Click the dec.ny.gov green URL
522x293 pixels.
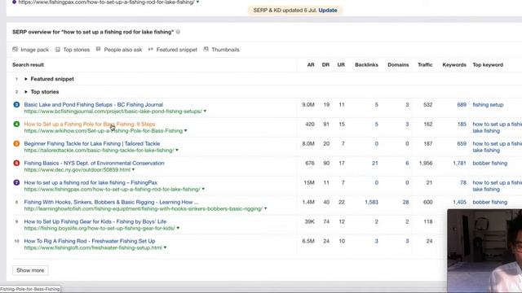click(x=77, y=170)
